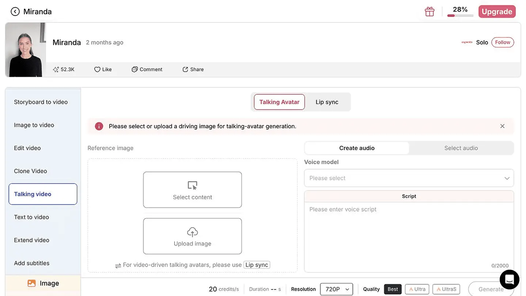Image resolution: width=526 pixels, height=296 pixels.
Task: Open Miranda's video thumbnail
Action: coord(26,50)
